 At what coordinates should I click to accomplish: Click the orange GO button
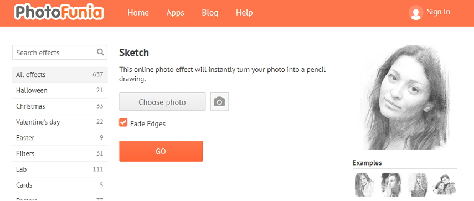161,151
